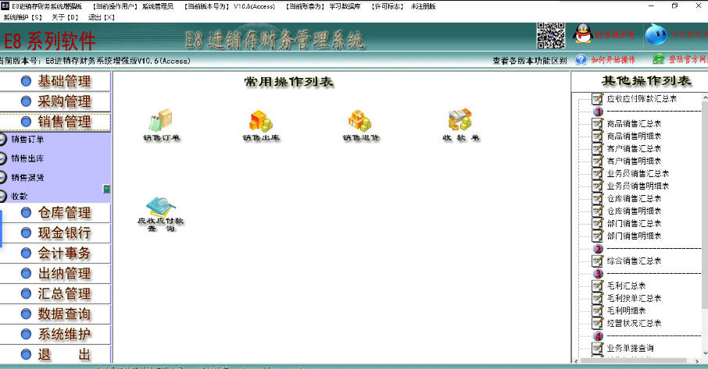Expand the 基础管理 module in the sidebar
Image resolution: width=708 pixels, height=369 pixels.
pos(55,81)
